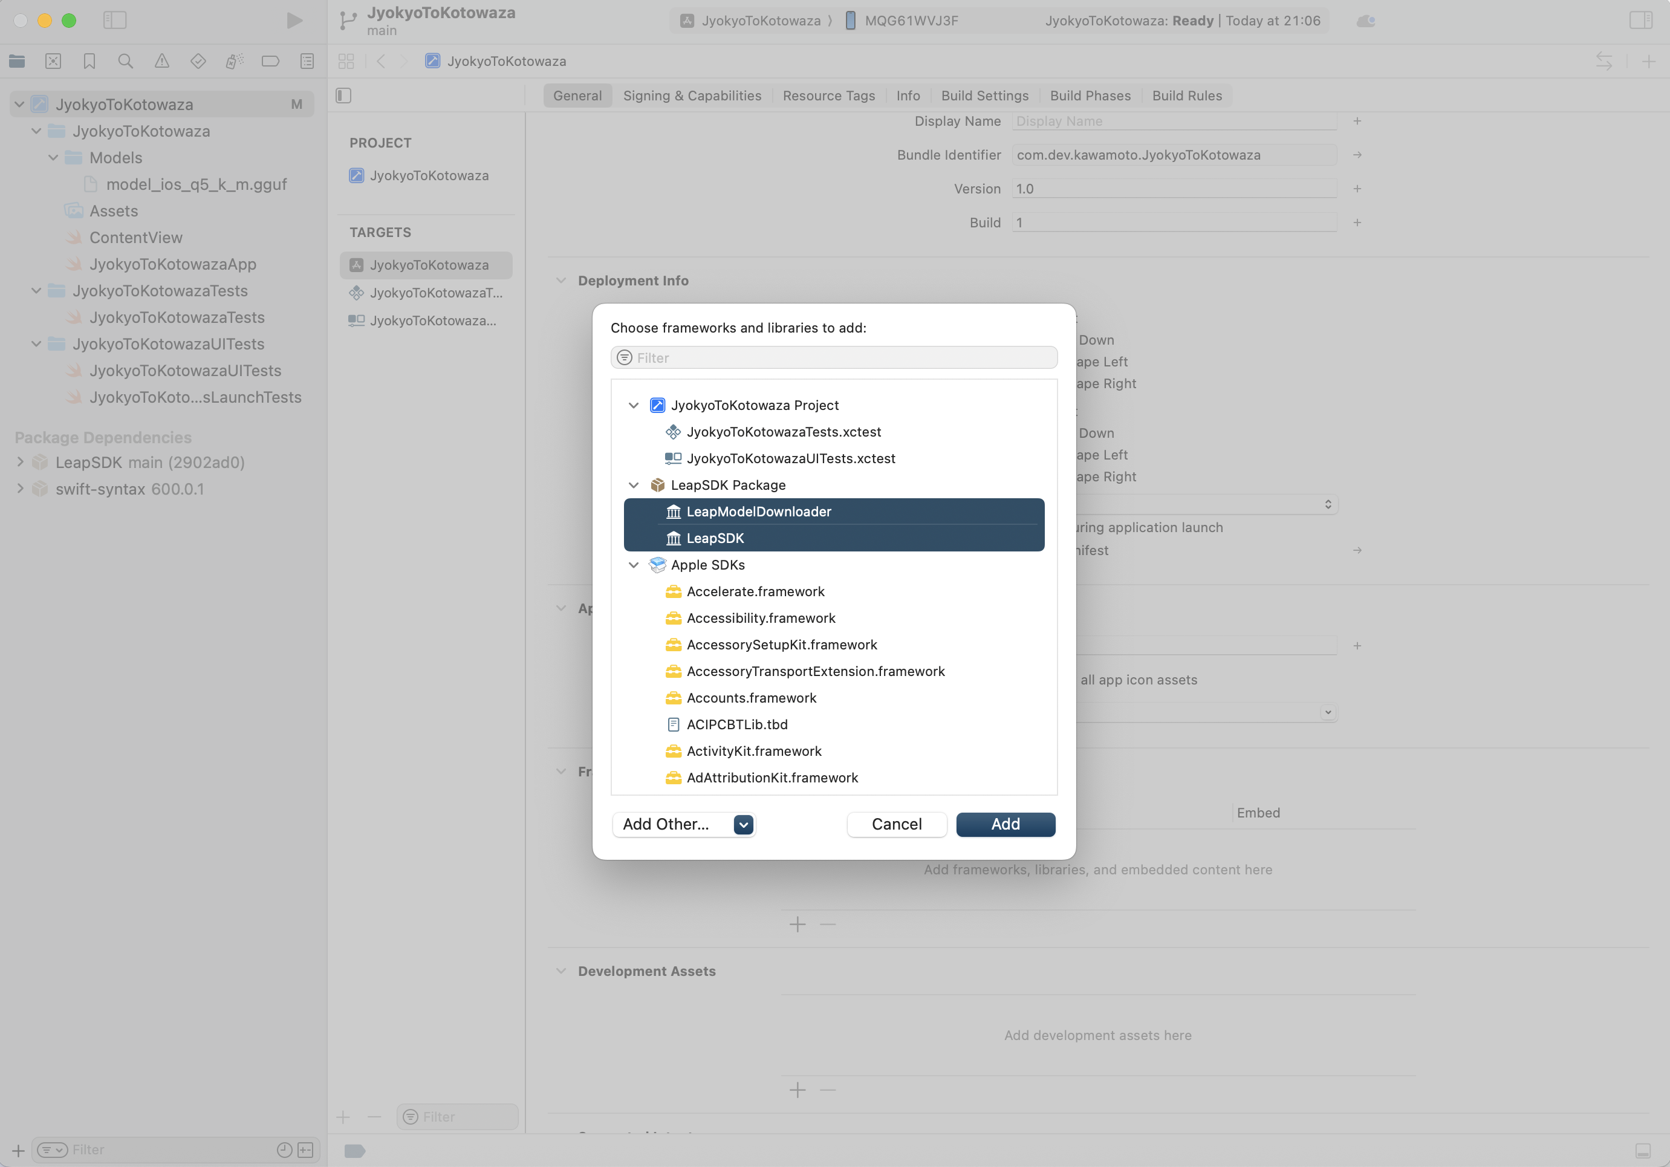Click the filter icon in dialog
The height and width of the screenshot is (1167, 1670).
(624, 358)
